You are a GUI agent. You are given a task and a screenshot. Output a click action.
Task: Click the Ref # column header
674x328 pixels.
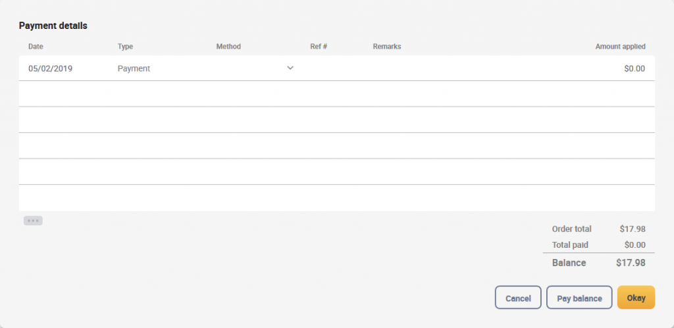319,47
